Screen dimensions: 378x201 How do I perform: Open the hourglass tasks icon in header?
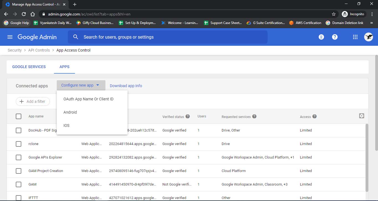321,37
